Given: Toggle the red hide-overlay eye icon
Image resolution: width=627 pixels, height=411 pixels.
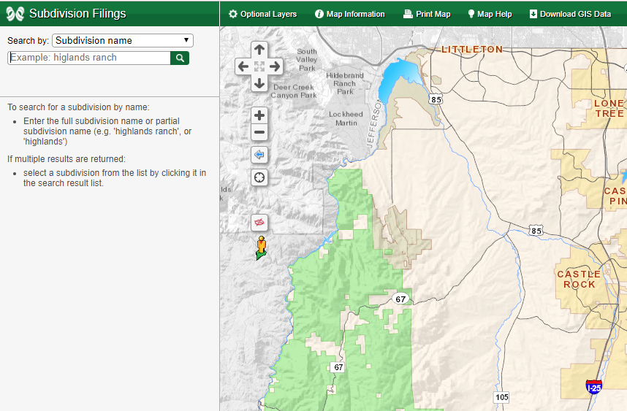Looking at the screenshot, I should point(259,222).
